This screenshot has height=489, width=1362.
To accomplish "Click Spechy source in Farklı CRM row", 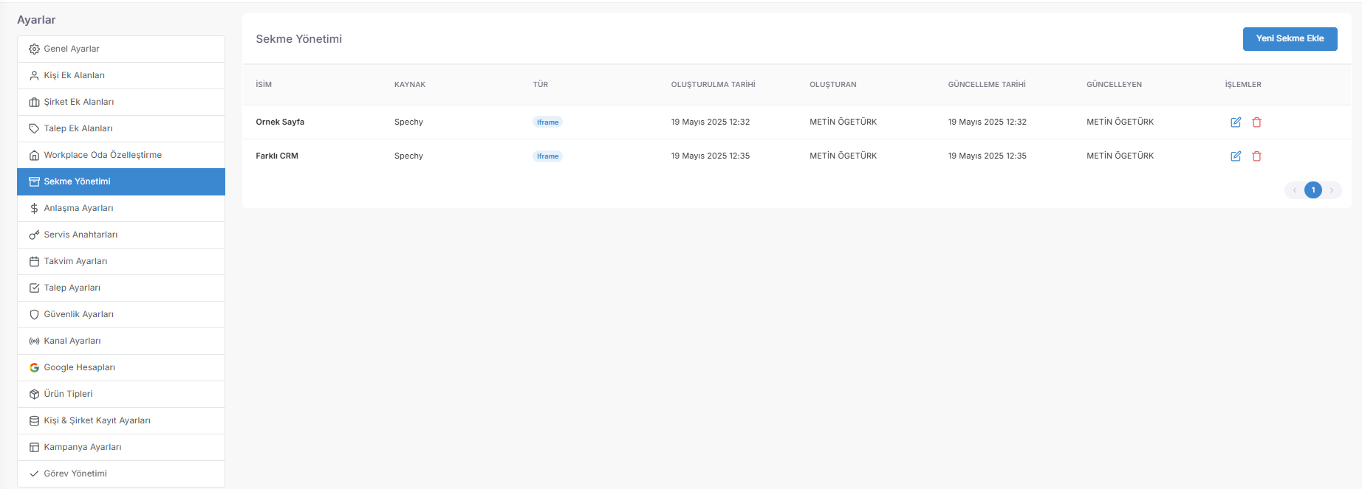I will [408, 156].
